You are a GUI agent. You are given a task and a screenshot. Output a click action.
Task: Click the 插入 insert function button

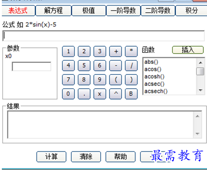(188, 50)
